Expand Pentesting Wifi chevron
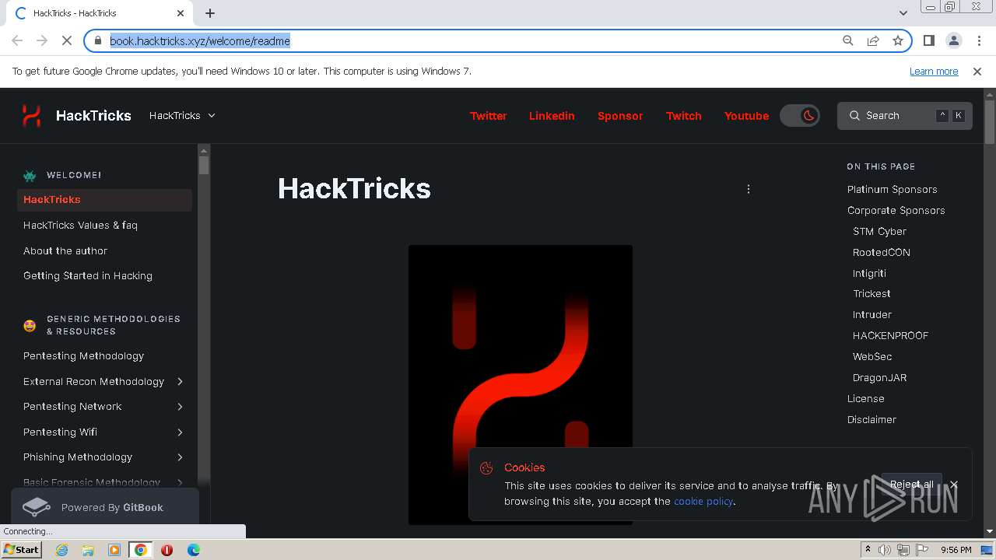 click(x=180, y=432)
